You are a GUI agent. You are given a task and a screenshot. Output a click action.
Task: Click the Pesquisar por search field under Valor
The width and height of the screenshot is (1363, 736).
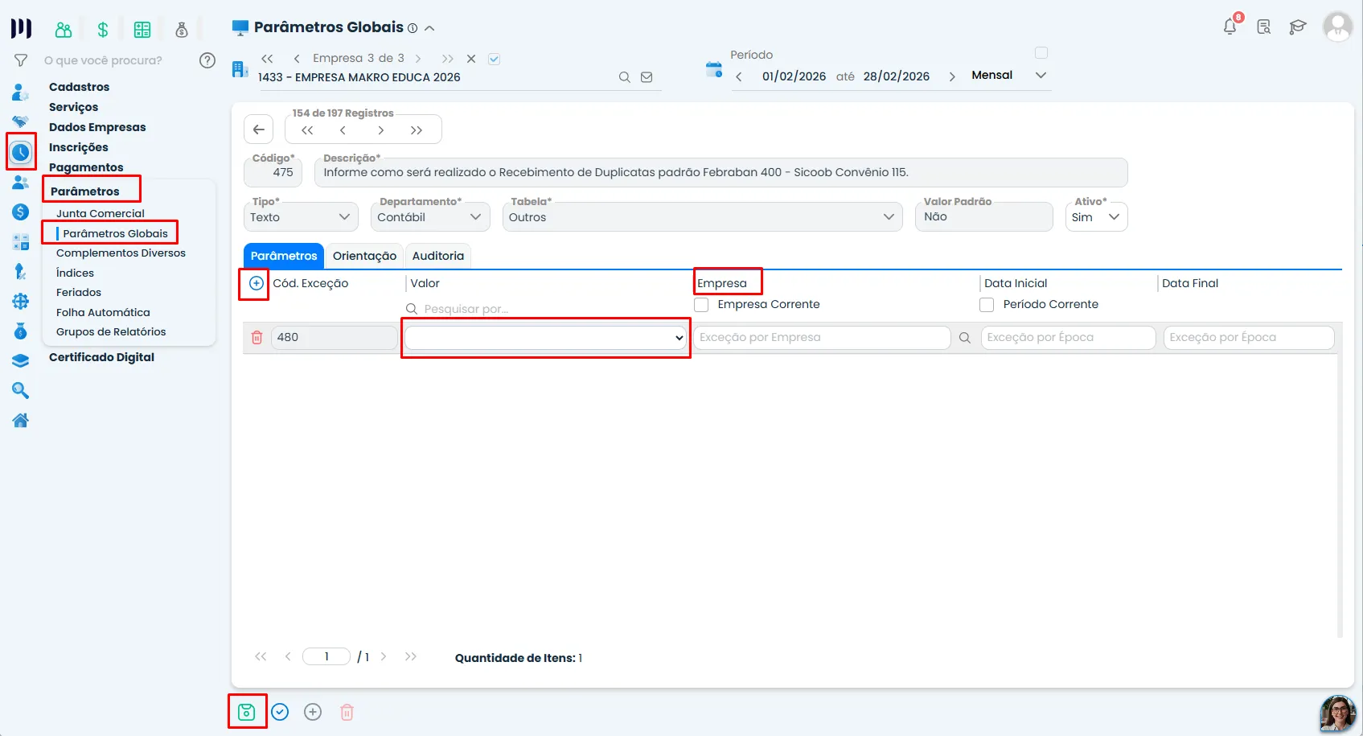(x=547, y=309)
